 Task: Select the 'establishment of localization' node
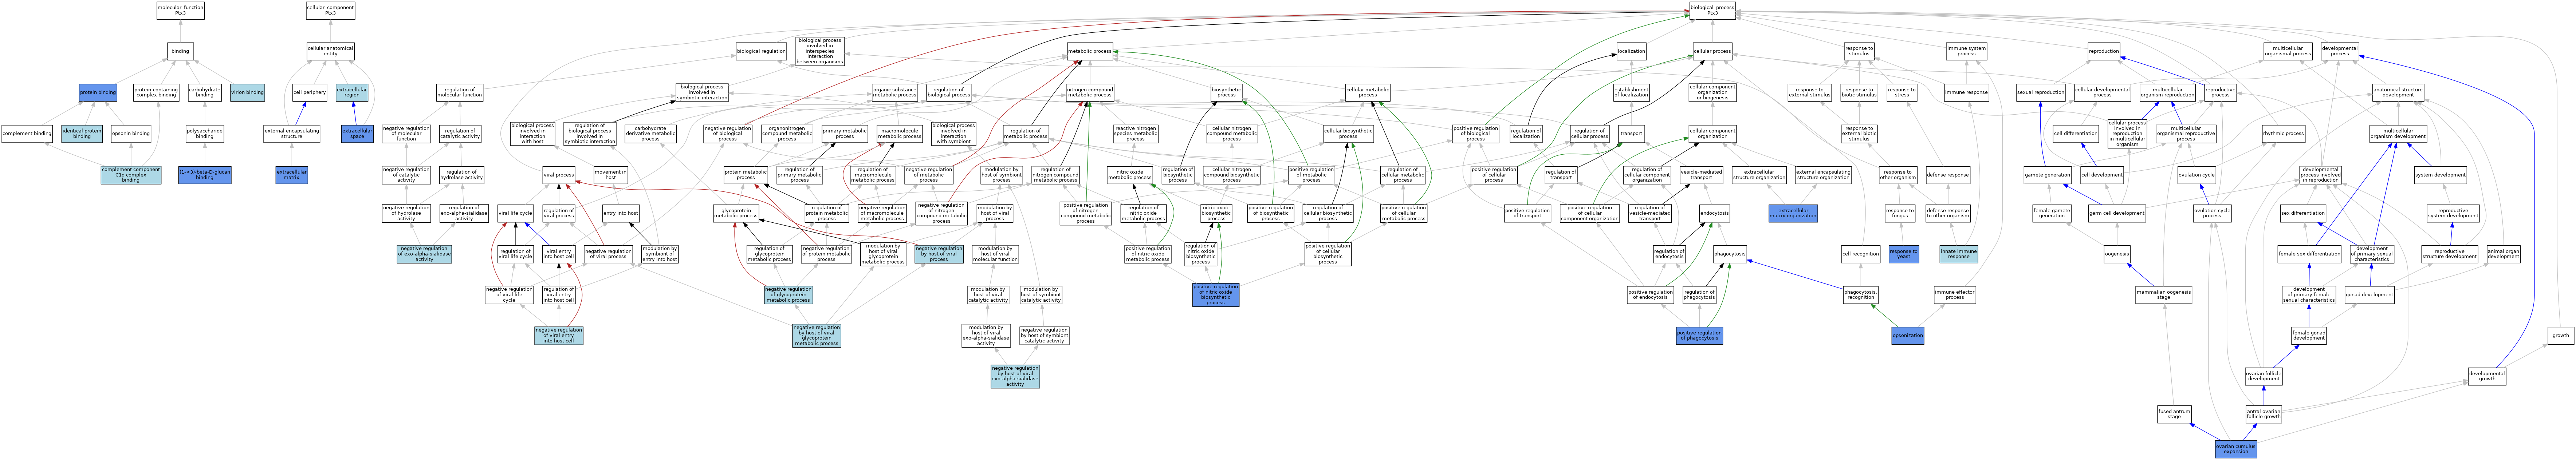click(x=1631, y=92)
